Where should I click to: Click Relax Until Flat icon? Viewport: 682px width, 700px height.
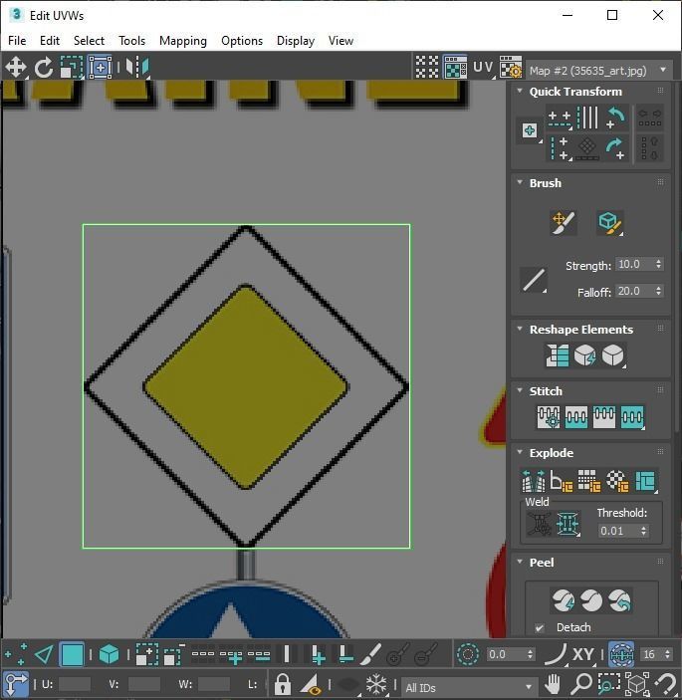tap(585, 355)
